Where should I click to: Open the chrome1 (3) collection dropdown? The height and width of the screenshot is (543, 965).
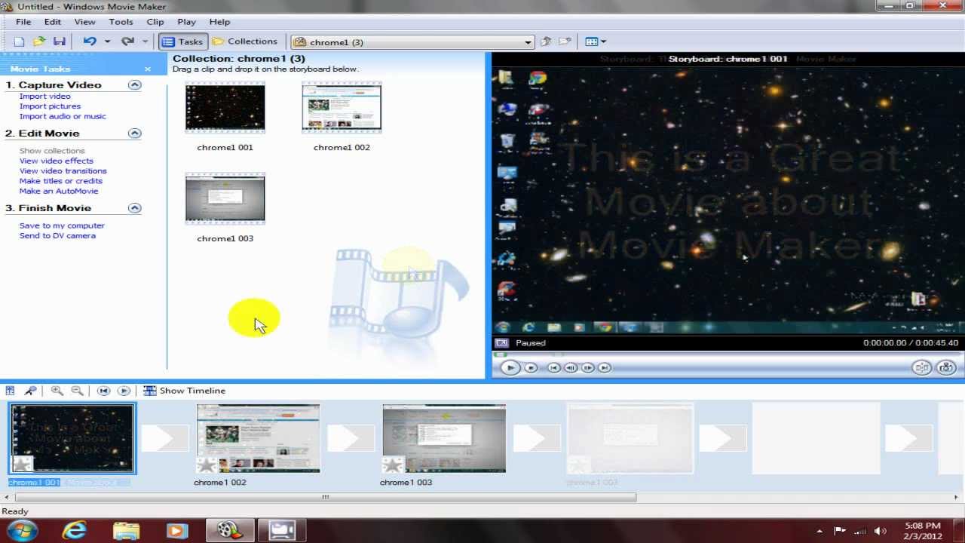[x=412, y=42]
